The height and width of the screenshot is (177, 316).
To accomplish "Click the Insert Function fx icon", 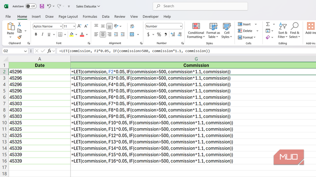I will click(x=49, y=51).
